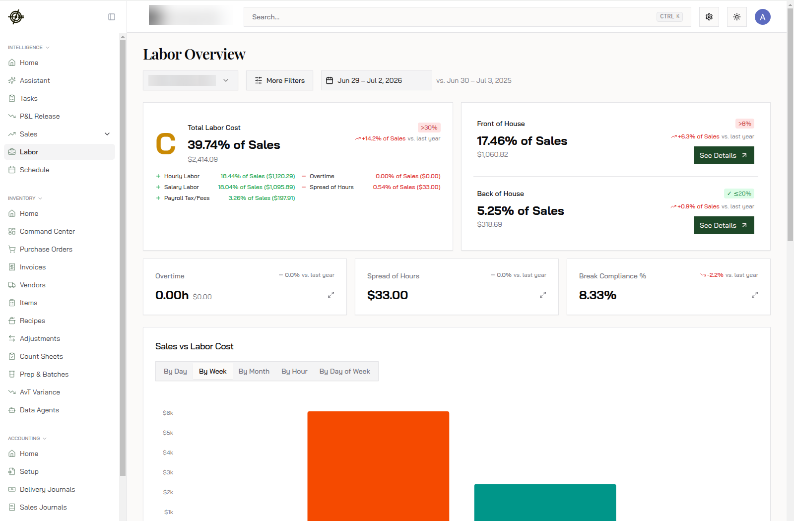Screen dimensions: 794x521
Task: Open user avatar A menu
Action: 763,17
